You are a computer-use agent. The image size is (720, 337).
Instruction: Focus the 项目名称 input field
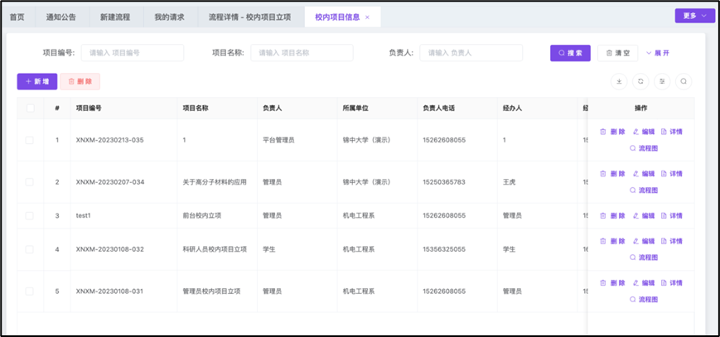(x=302, y=53)
